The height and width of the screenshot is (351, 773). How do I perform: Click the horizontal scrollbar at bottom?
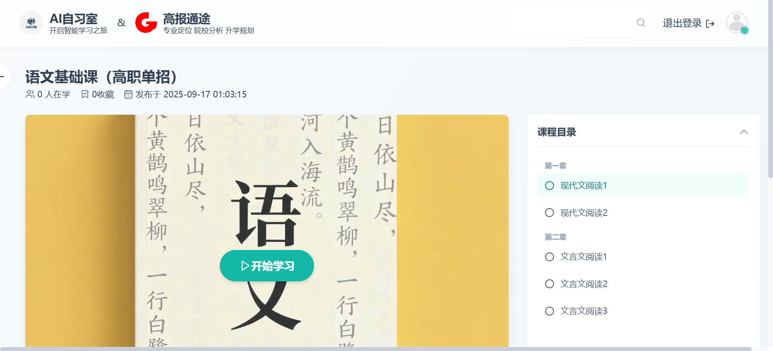pyautogui.click(x=374, y=349)
